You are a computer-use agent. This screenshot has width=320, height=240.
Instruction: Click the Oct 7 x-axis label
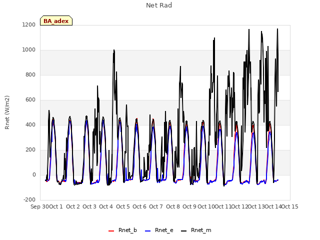[156, 206]
